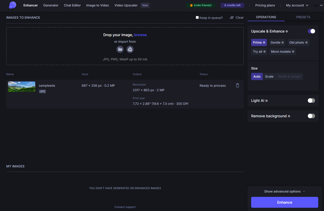The image size is (324, 211).
Task: Click the 9 credits left badge
Action: tap(232, 5)
